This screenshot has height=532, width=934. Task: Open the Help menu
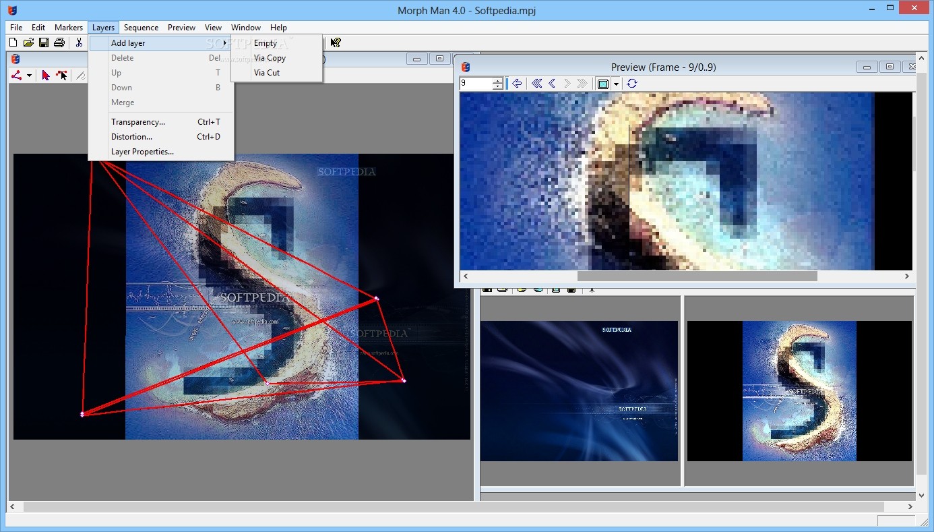tap(278, 28)
